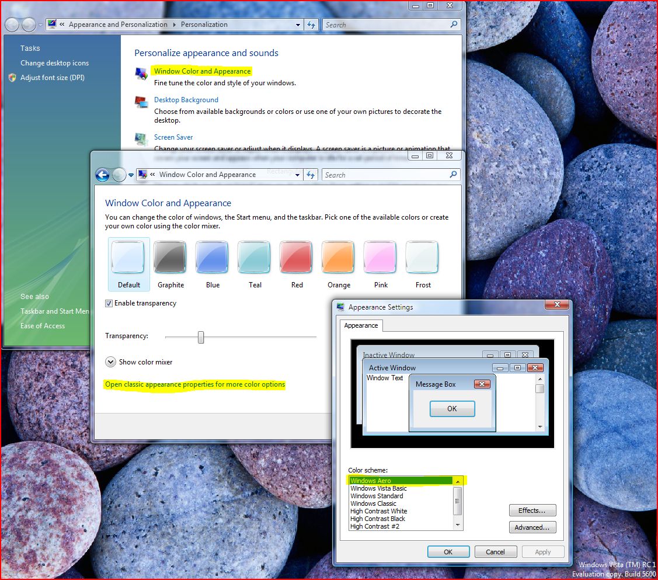This screenshot has height=580, width=658.
Task: Open Taskbar and Start Menu link
Action: coord(54,311)
